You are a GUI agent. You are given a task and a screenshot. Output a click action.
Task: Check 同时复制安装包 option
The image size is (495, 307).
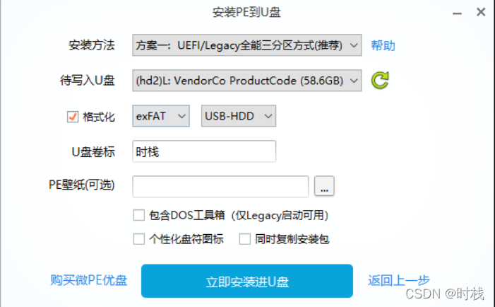coord(244,239)
